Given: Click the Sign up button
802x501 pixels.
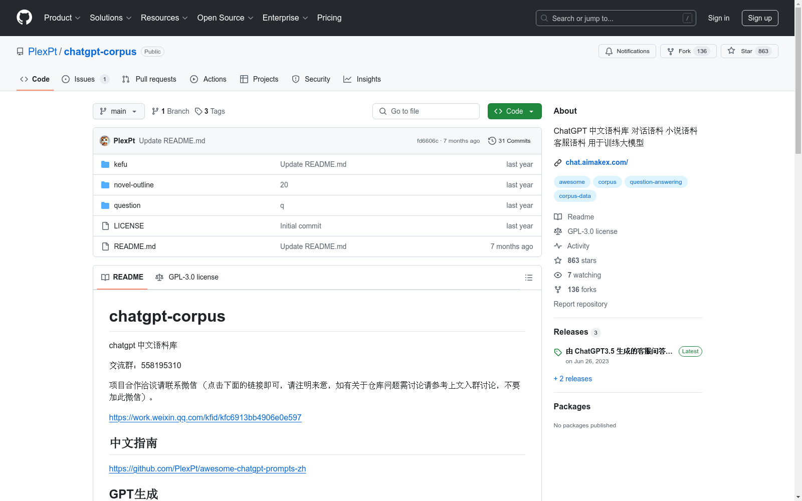Looking at the screenshot, I should (x=760, y=18).
